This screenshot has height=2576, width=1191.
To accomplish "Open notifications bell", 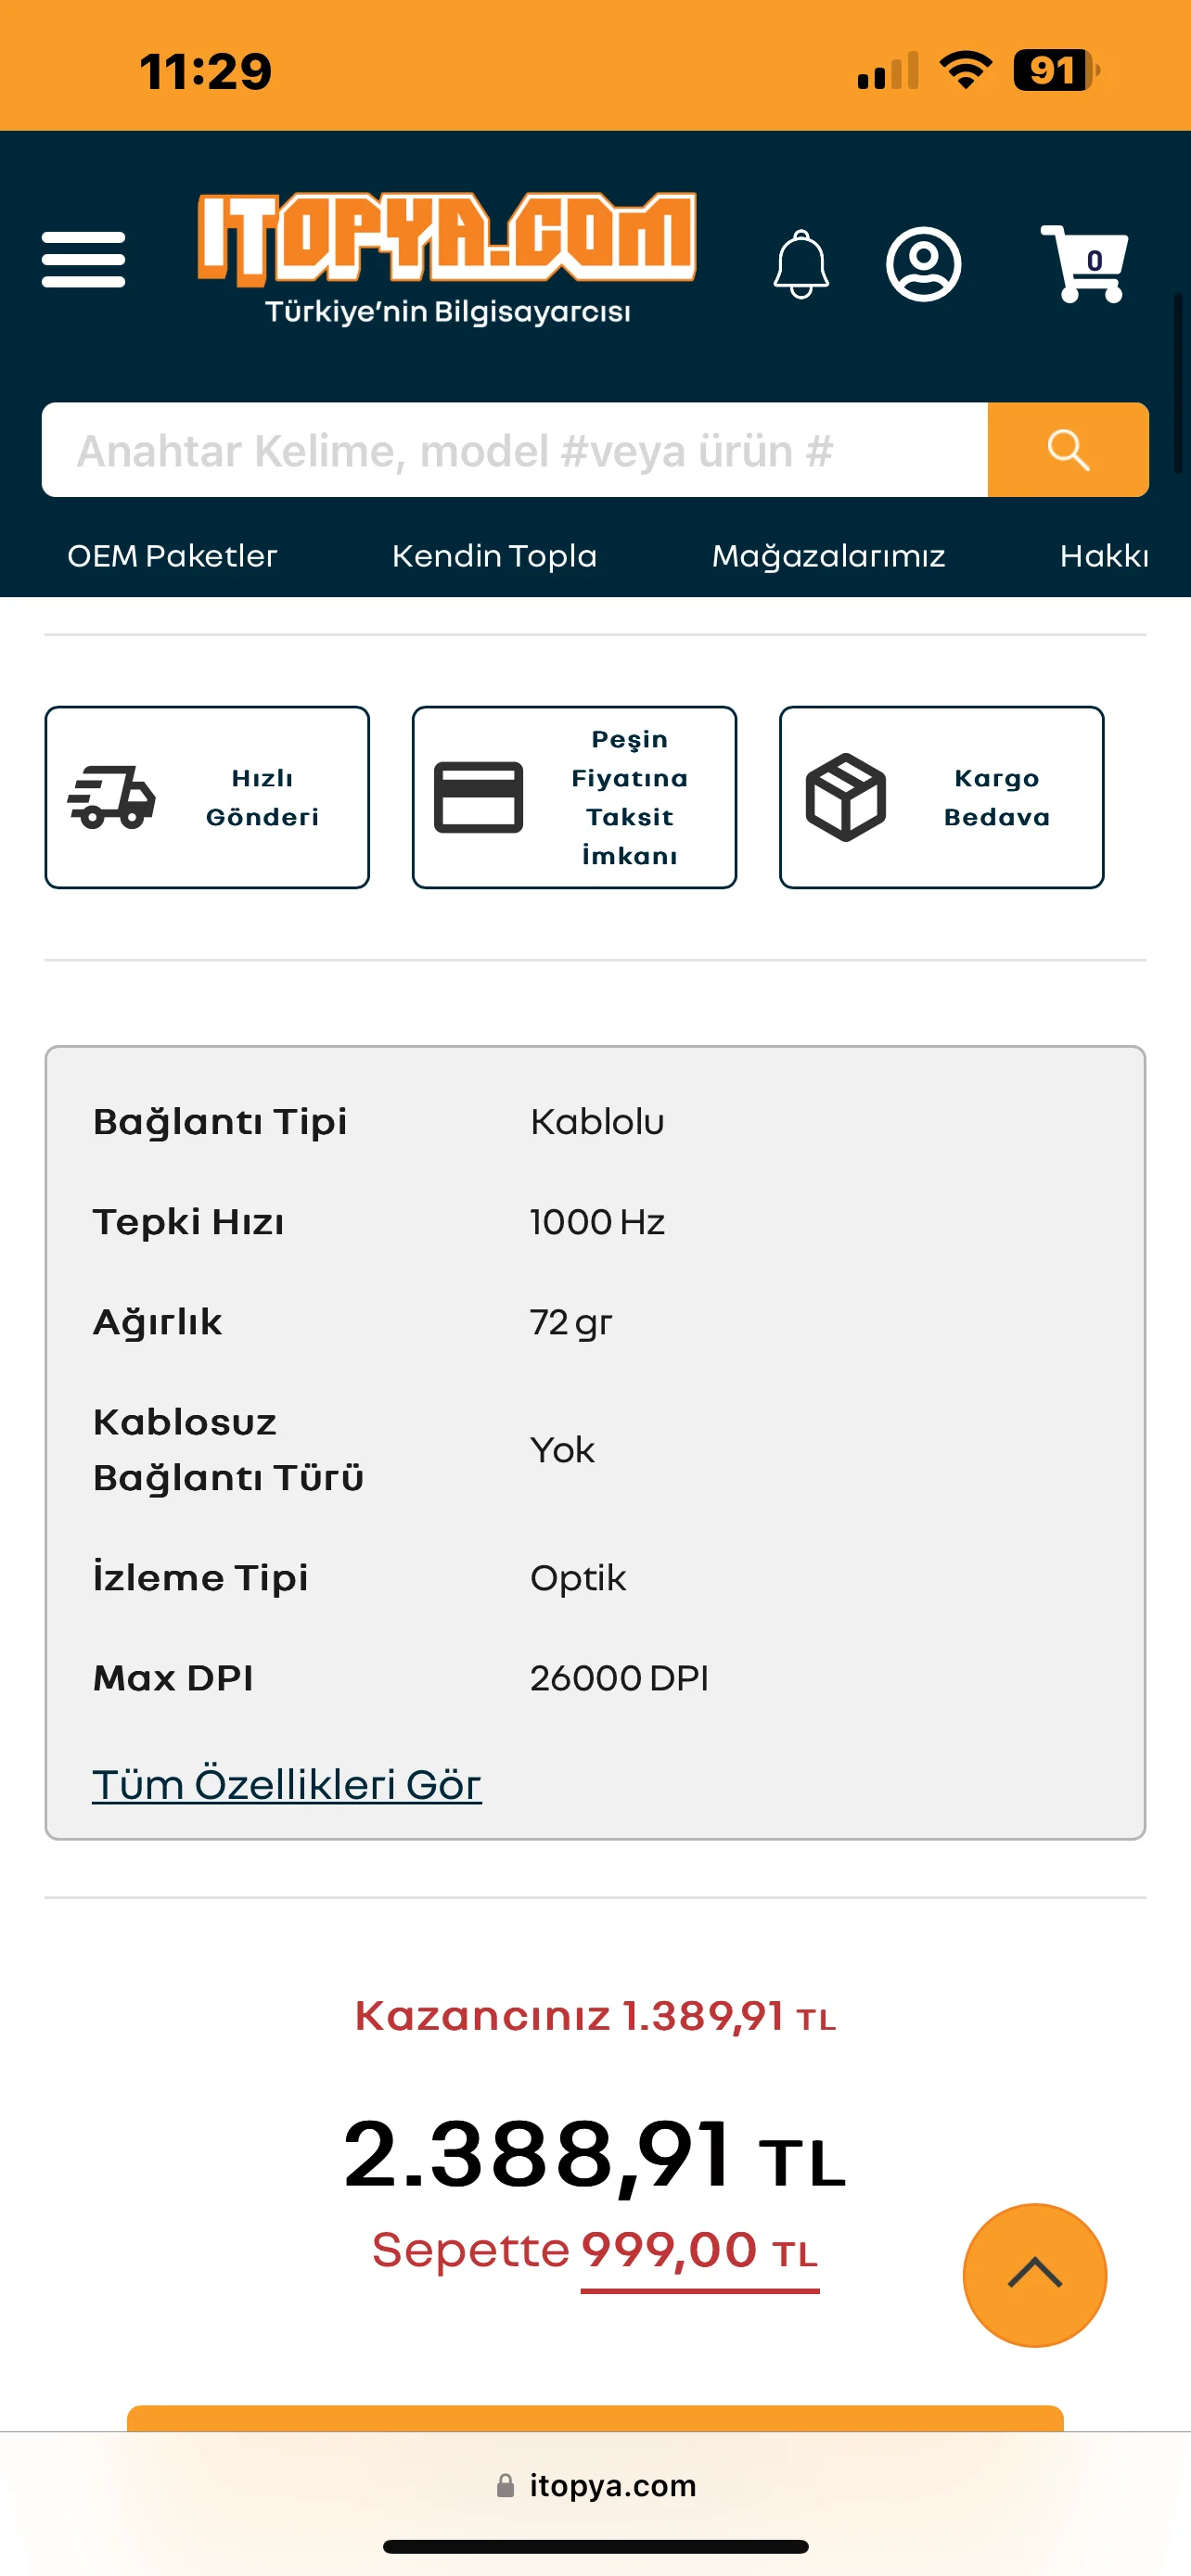I will [x=801, y=264].
